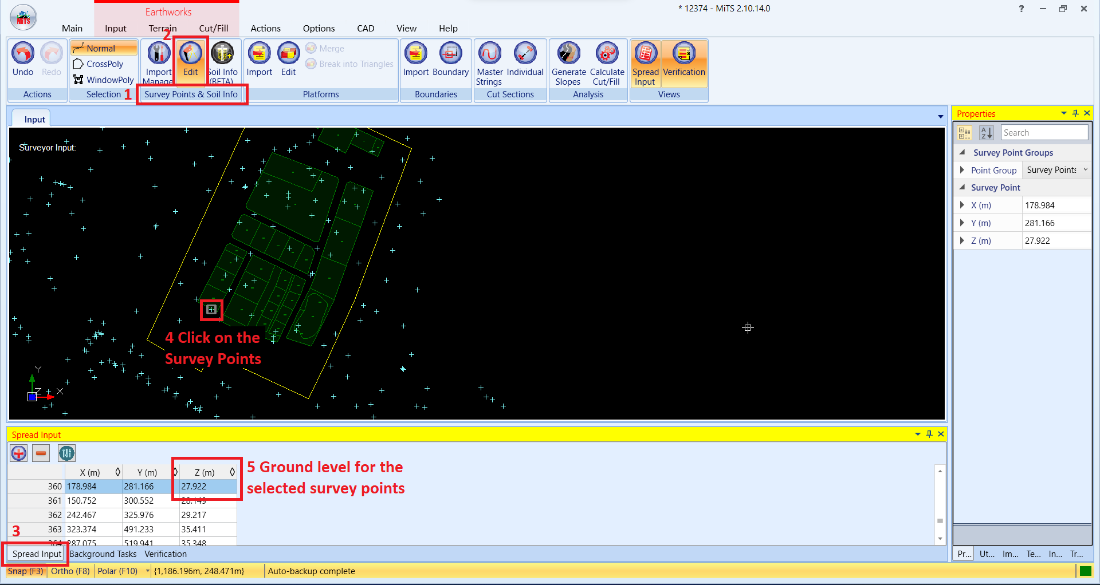
Task: Click the selected survey point in viewport
Action: pyautogui.click(x=211, y=310)
